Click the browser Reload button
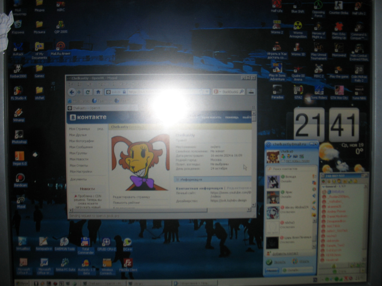 point(88,92)
